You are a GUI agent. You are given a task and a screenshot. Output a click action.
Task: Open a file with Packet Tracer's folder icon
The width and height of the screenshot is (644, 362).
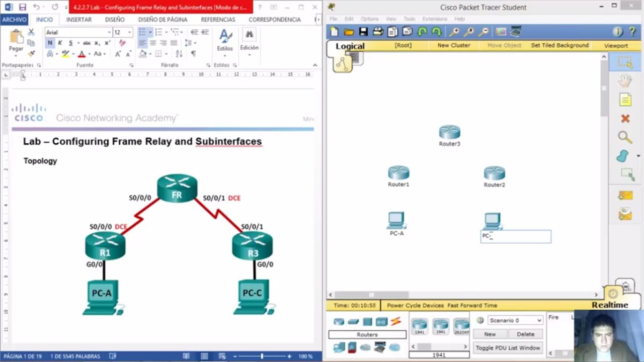[x=349, y=32]
